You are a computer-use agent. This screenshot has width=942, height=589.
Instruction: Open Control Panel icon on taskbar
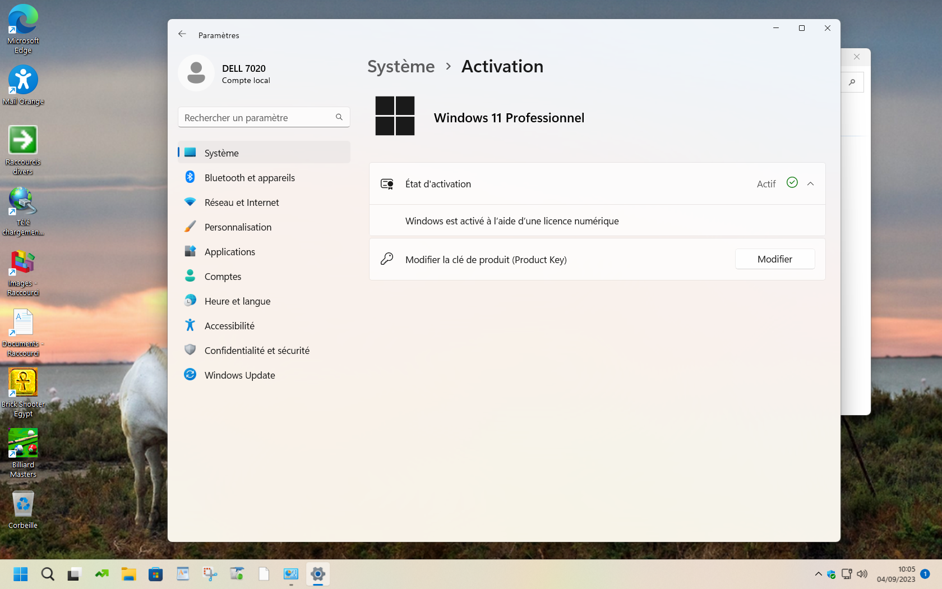coord(291,574)
